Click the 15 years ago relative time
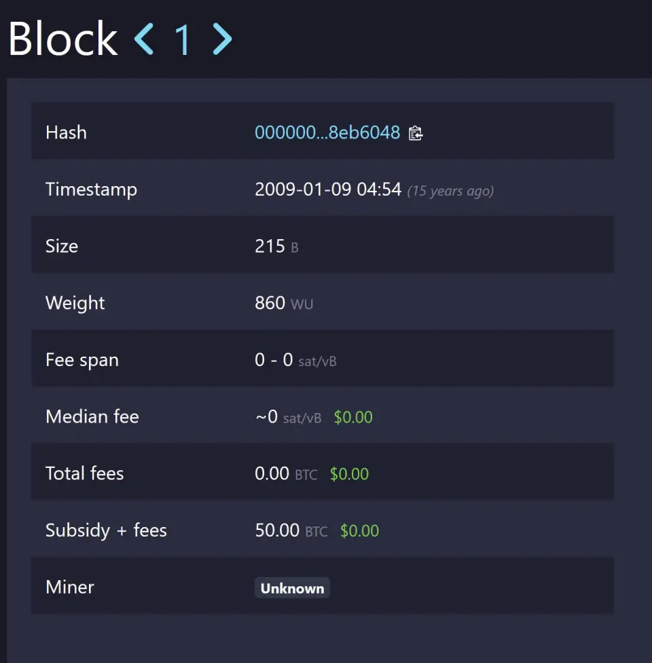The height and width of the screenshot is (663, 652). [450, 191]
